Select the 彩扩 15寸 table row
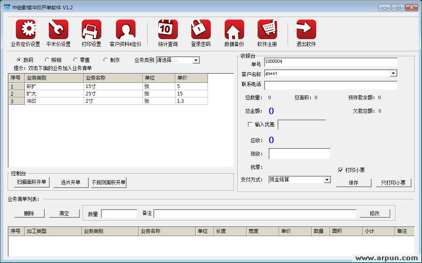422x263 pixels. click(x=108, y=86)
